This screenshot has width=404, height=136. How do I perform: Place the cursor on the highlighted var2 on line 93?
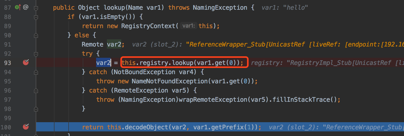[x=103, y=63]
